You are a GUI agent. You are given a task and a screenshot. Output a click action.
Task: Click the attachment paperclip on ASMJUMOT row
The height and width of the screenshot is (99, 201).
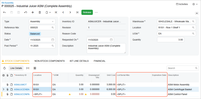pyautogui.click(x=8, y=85)
